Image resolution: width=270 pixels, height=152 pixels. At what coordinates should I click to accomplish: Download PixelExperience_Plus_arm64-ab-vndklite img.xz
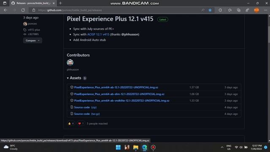click(x=121, y=100)
